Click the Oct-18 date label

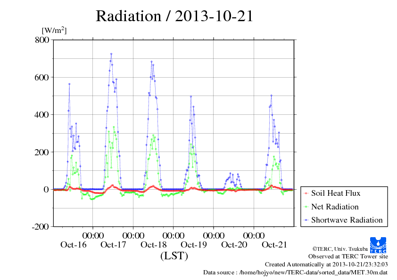point(153,245)
